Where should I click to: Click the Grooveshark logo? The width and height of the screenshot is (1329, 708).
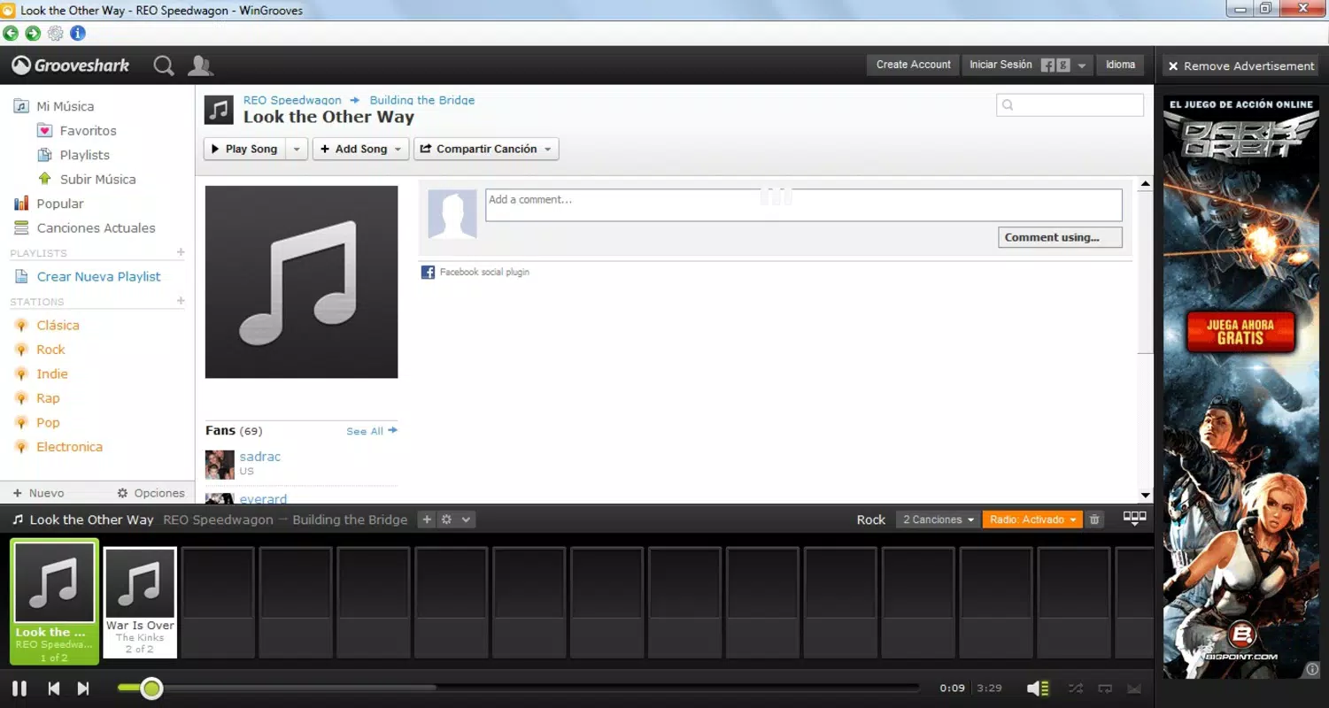(71, 65)
